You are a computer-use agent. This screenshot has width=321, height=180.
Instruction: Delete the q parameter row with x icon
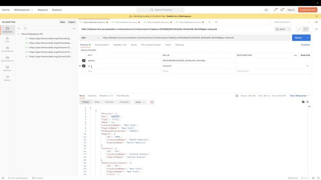(x=307, y=66)
